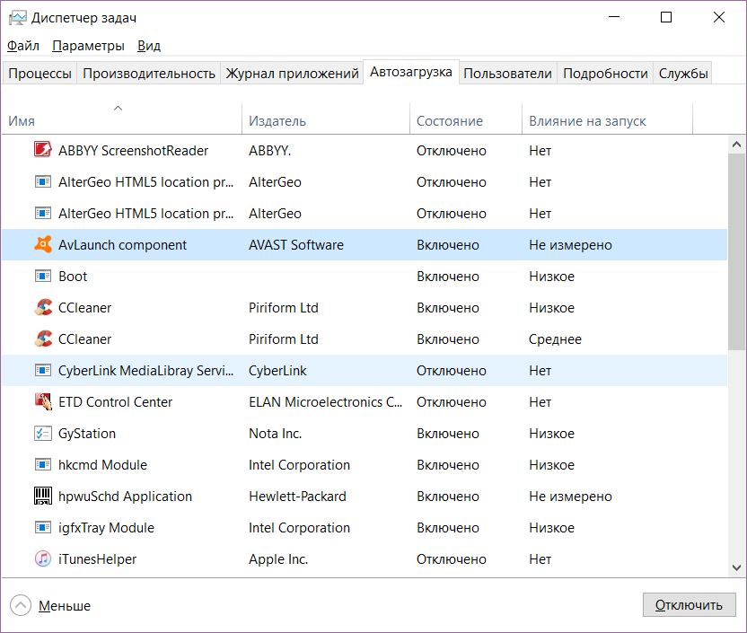Viewport: 747px width, 633px height.
Task: Click the AvLaunch component Avast icon
Action: tap(43, 244)
